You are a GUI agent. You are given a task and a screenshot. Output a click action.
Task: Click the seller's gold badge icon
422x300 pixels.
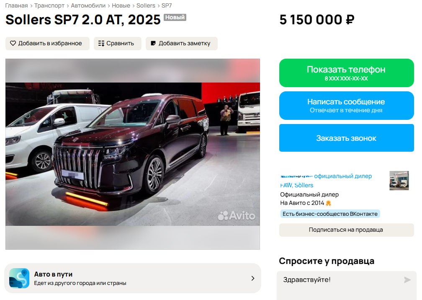328,203
